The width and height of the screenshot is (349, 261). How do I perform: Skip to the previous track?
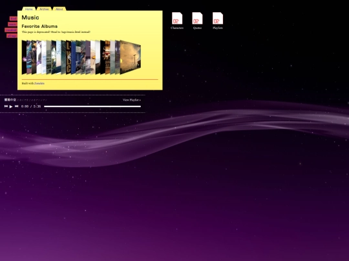click(x=6, y=106)
